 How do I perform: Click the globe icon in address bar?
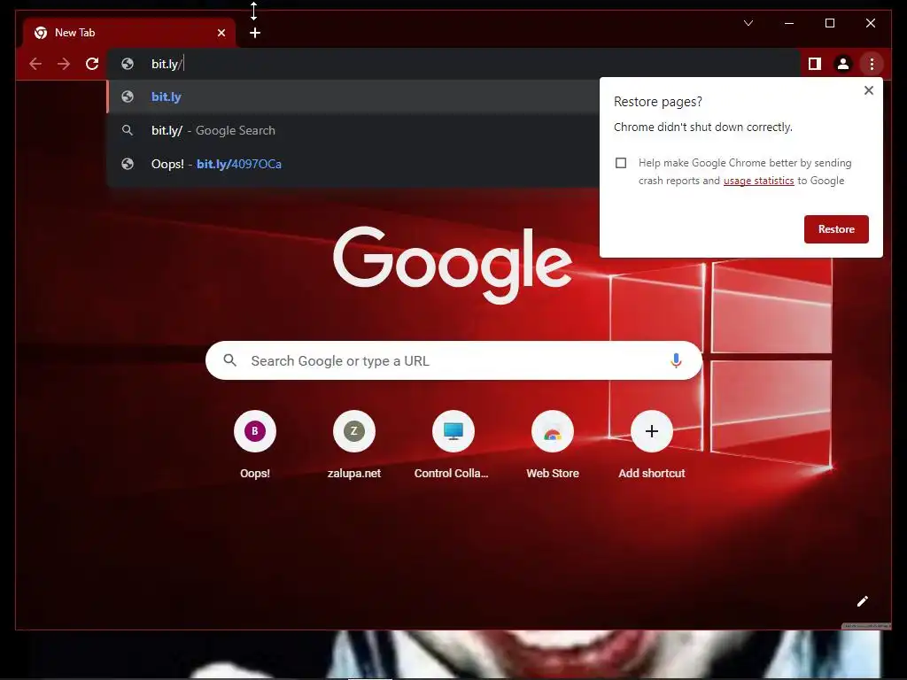(128, 64)
